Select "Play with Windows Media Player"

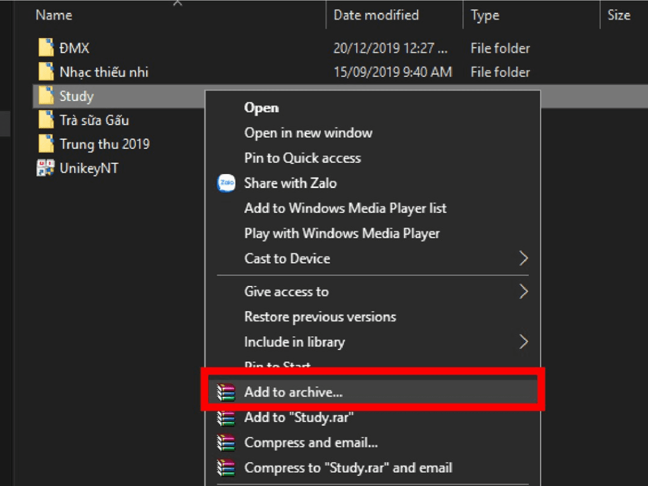(342, 233)
